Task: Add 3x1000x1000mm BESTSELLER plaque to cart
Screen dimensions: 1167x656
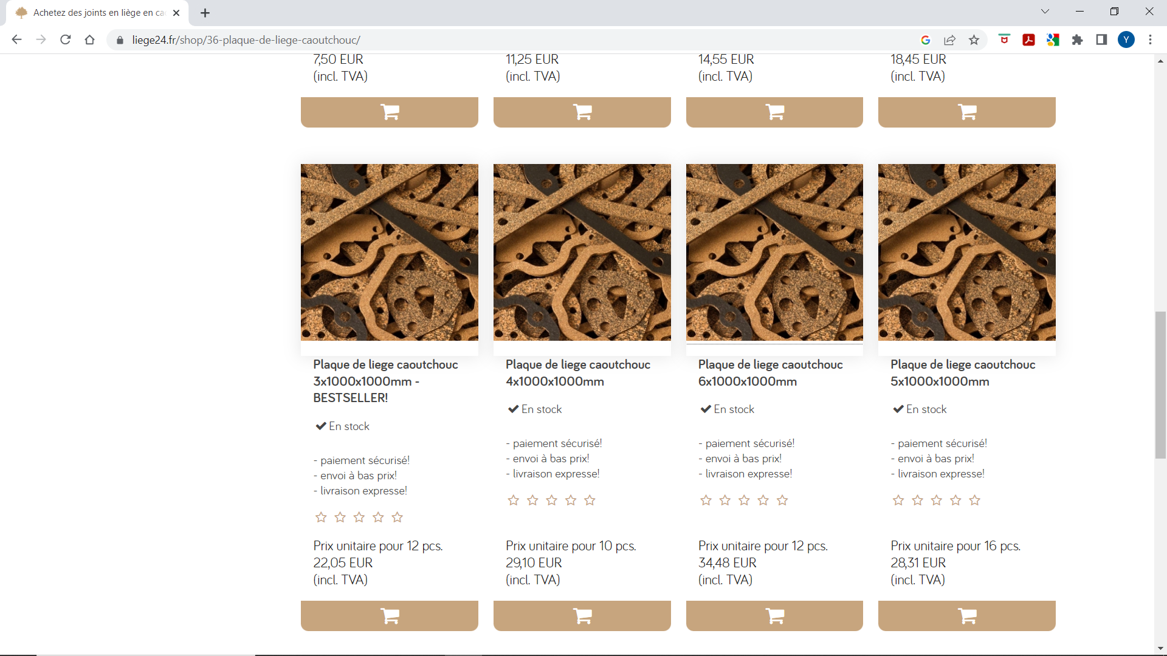Action: point(389,616)
